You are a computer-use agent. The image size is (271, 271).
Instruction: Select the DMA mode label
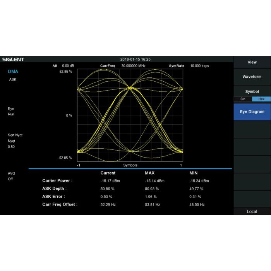(13, 72)
